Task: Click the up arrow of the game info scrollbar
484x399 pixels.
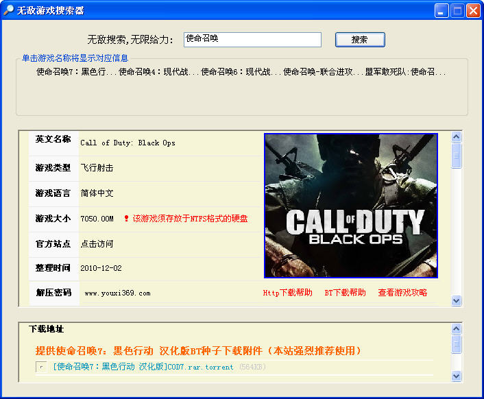Action: [x=456, y=136]
